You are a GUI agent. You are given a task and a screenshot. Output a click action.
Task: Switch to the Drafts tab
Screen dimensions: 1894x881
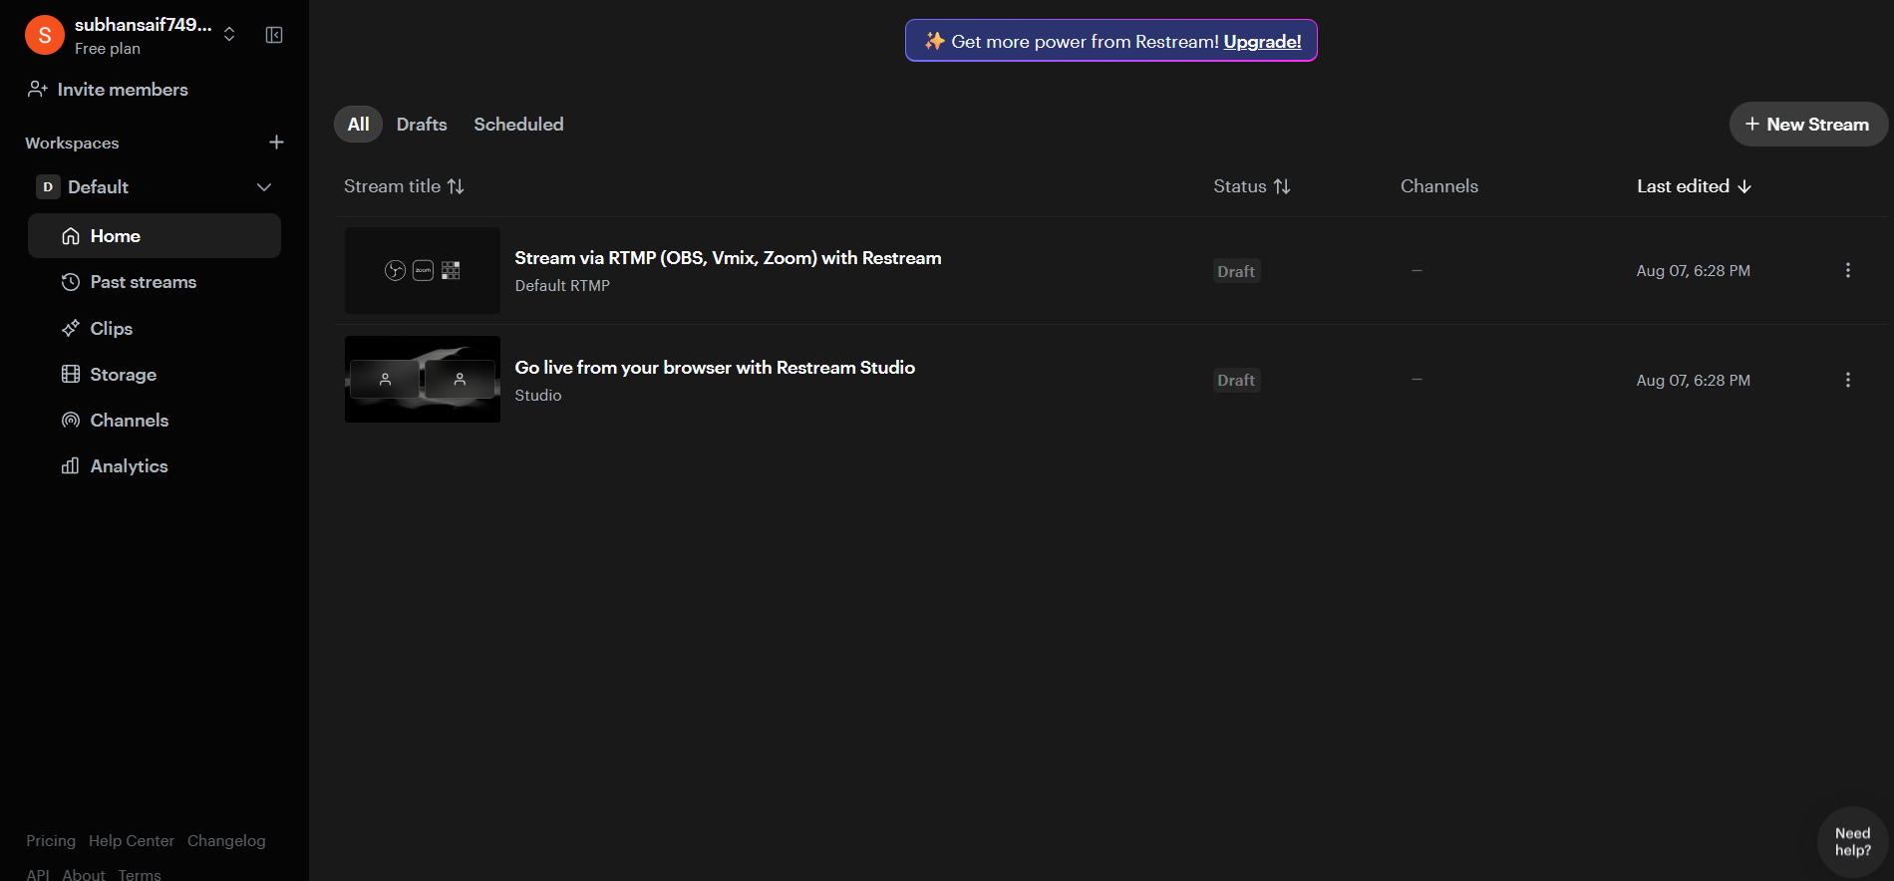[422, 125]
